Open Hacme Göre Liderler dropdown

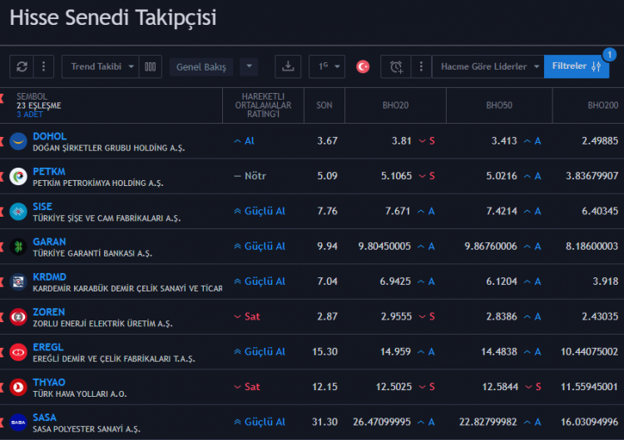click(x=488, y=66)
